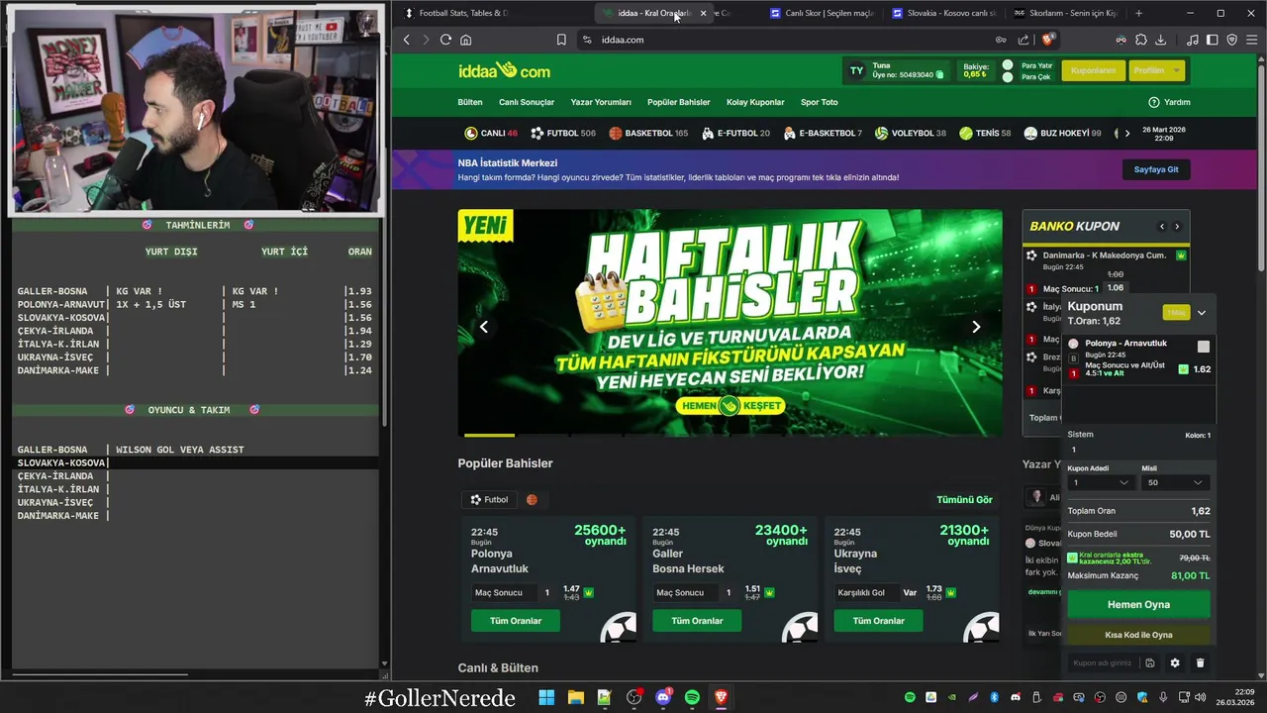Viewport: 1267px width, 713px height.
Task: Click Kısa Kod ile Oyna button
Action: (x=1138, y=635)
